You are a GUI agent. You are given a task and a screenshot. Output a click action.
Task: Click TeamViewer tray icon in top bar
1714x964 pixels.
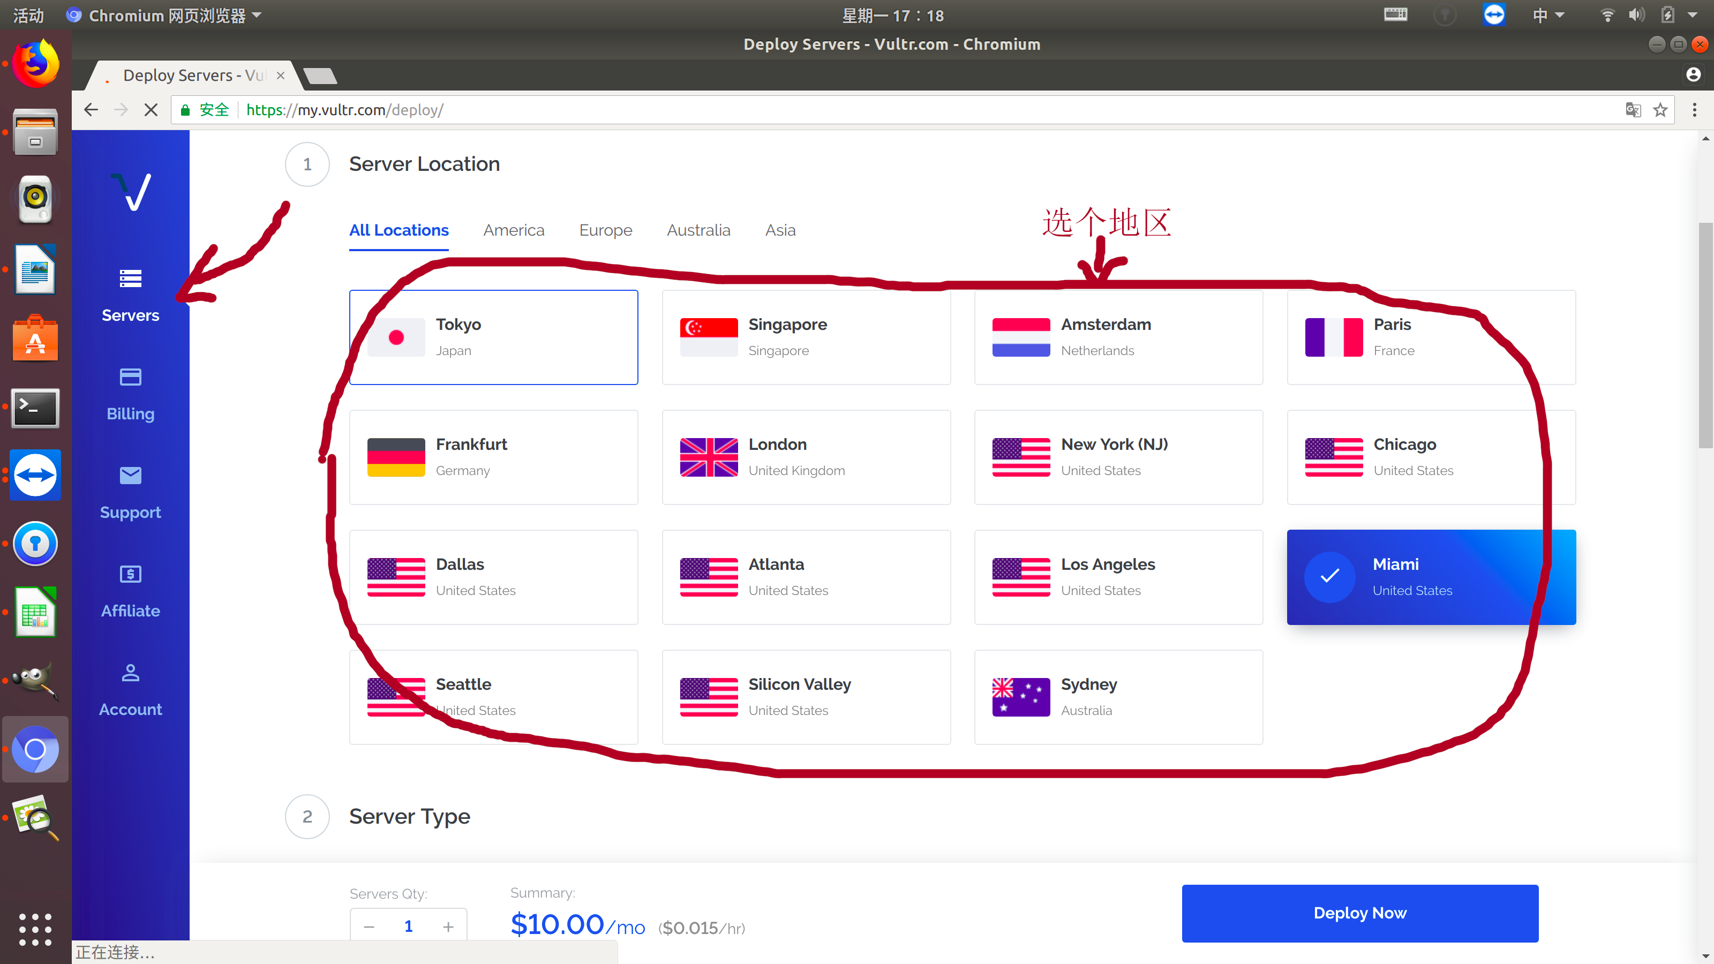(1494, 14)
